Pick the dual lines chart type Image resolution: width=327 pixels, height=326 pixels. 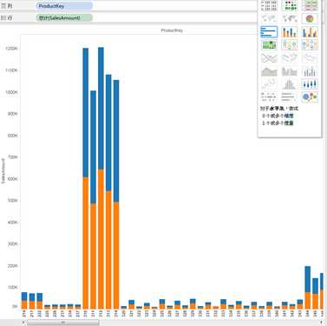310,58
